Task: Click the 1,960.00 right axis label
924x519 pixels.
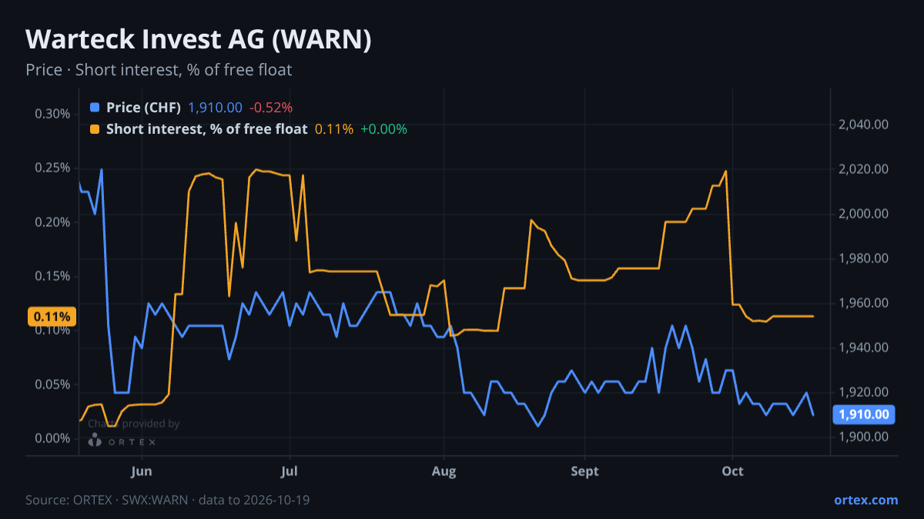Action: coord(865,303)
